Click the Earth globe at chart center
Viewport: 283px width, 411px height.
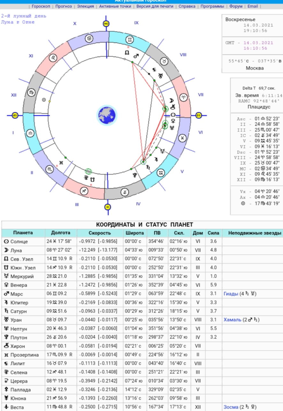pos(107,115)
